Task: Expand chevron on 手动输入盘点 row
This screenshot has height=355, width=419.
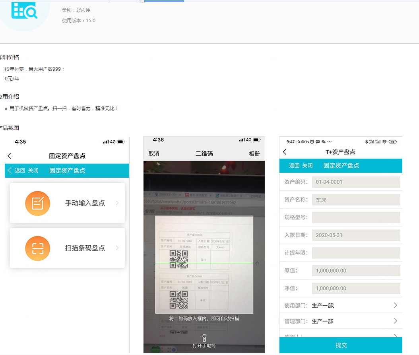Action: pos(117,203)
